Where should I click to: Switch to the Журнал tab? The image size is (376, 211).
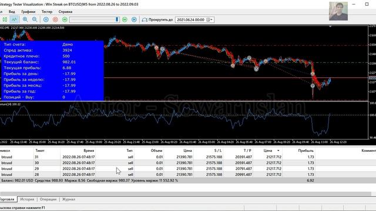tap(69, 199)
